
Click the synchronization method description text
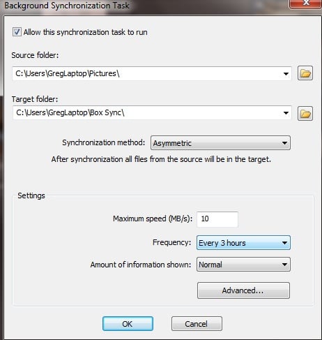pos(161,159)
